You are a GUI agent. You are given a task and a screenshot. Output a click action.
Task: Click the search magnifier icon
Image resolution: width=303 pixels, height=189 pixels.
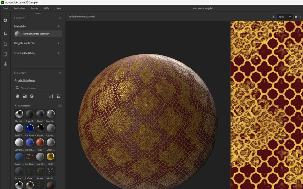[x=17, y=88]
